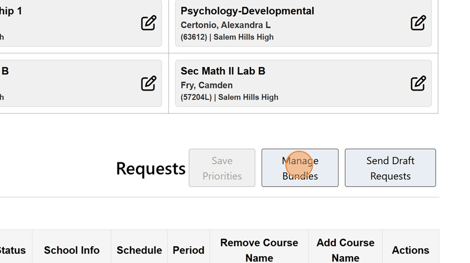Click the Actions column header
470x263 pixels.
410,250
